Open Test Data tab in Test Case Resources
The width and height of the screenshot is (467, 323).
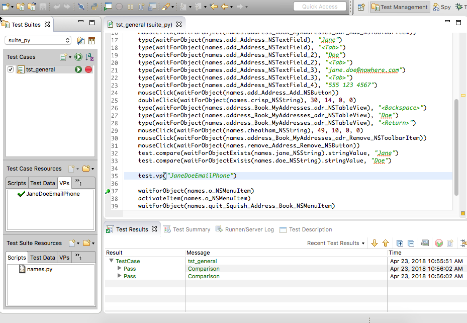[x=42, y=183]
